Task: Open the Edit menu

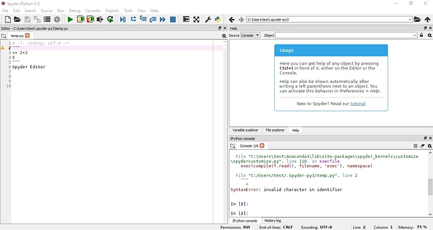Action: (16, 11)
